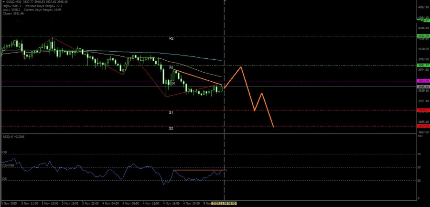This screenshot has height=207, width=430.
Task: Click the red 3904.67 price tag
Action: coord(423,110)
